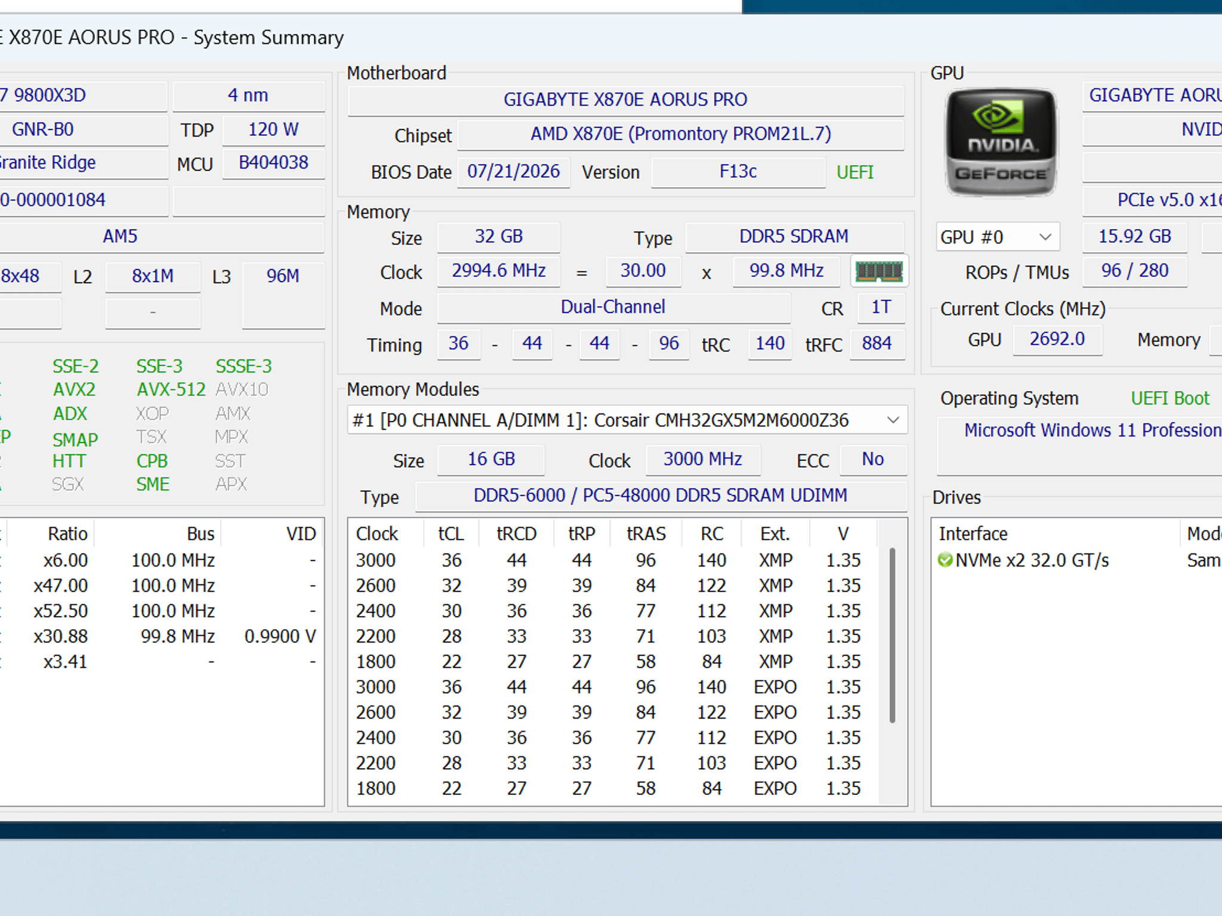Image resolution: width=1222 pixels, height=916 pixels.
Task: Click the green UEFI Boot label
Action: [1170, 398]
